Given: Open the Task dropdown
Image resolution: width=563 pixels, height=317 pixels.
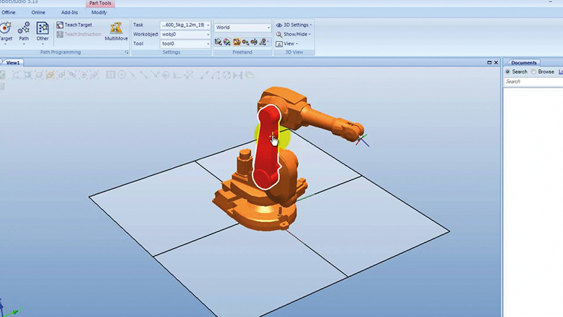Looking at the screenshot, I should pyautogui.click(x=208, y=25).
